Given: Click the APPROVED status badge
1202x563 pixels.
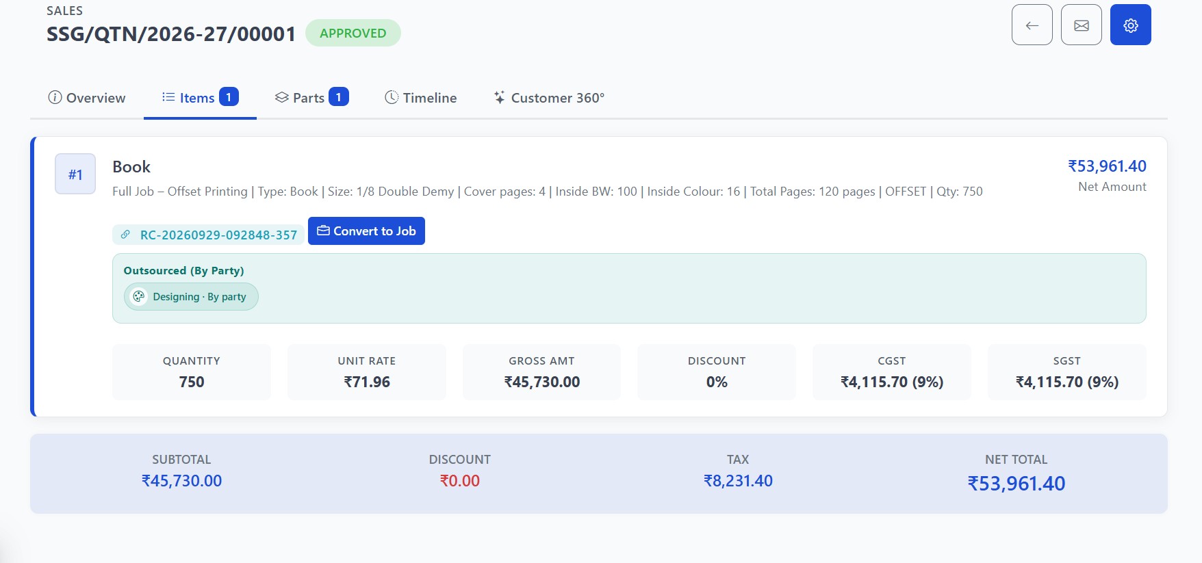Looking at the screenshot, I should click(x=353, y=33).
